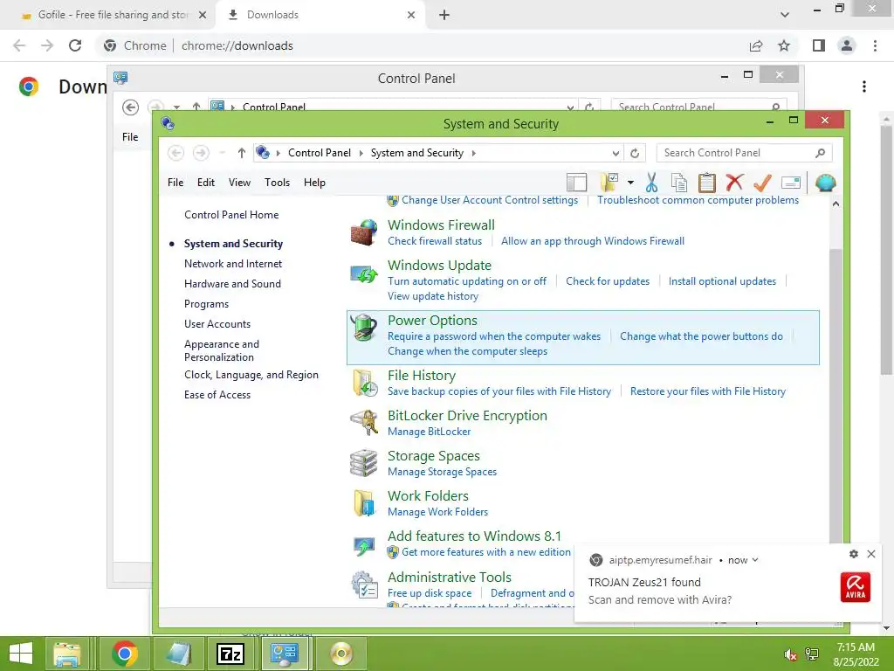Click the Storage Spaces drives icon
894x671 pixels.
tap(364, 463)
